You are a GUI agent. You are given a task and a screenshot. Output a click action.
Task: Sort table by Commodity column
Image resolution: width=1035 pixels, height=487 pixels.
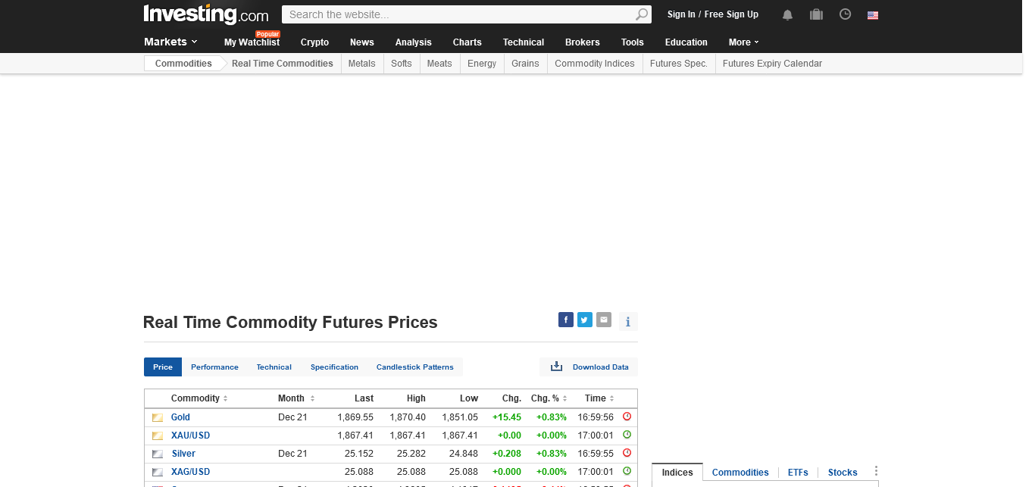pos(199,398)
